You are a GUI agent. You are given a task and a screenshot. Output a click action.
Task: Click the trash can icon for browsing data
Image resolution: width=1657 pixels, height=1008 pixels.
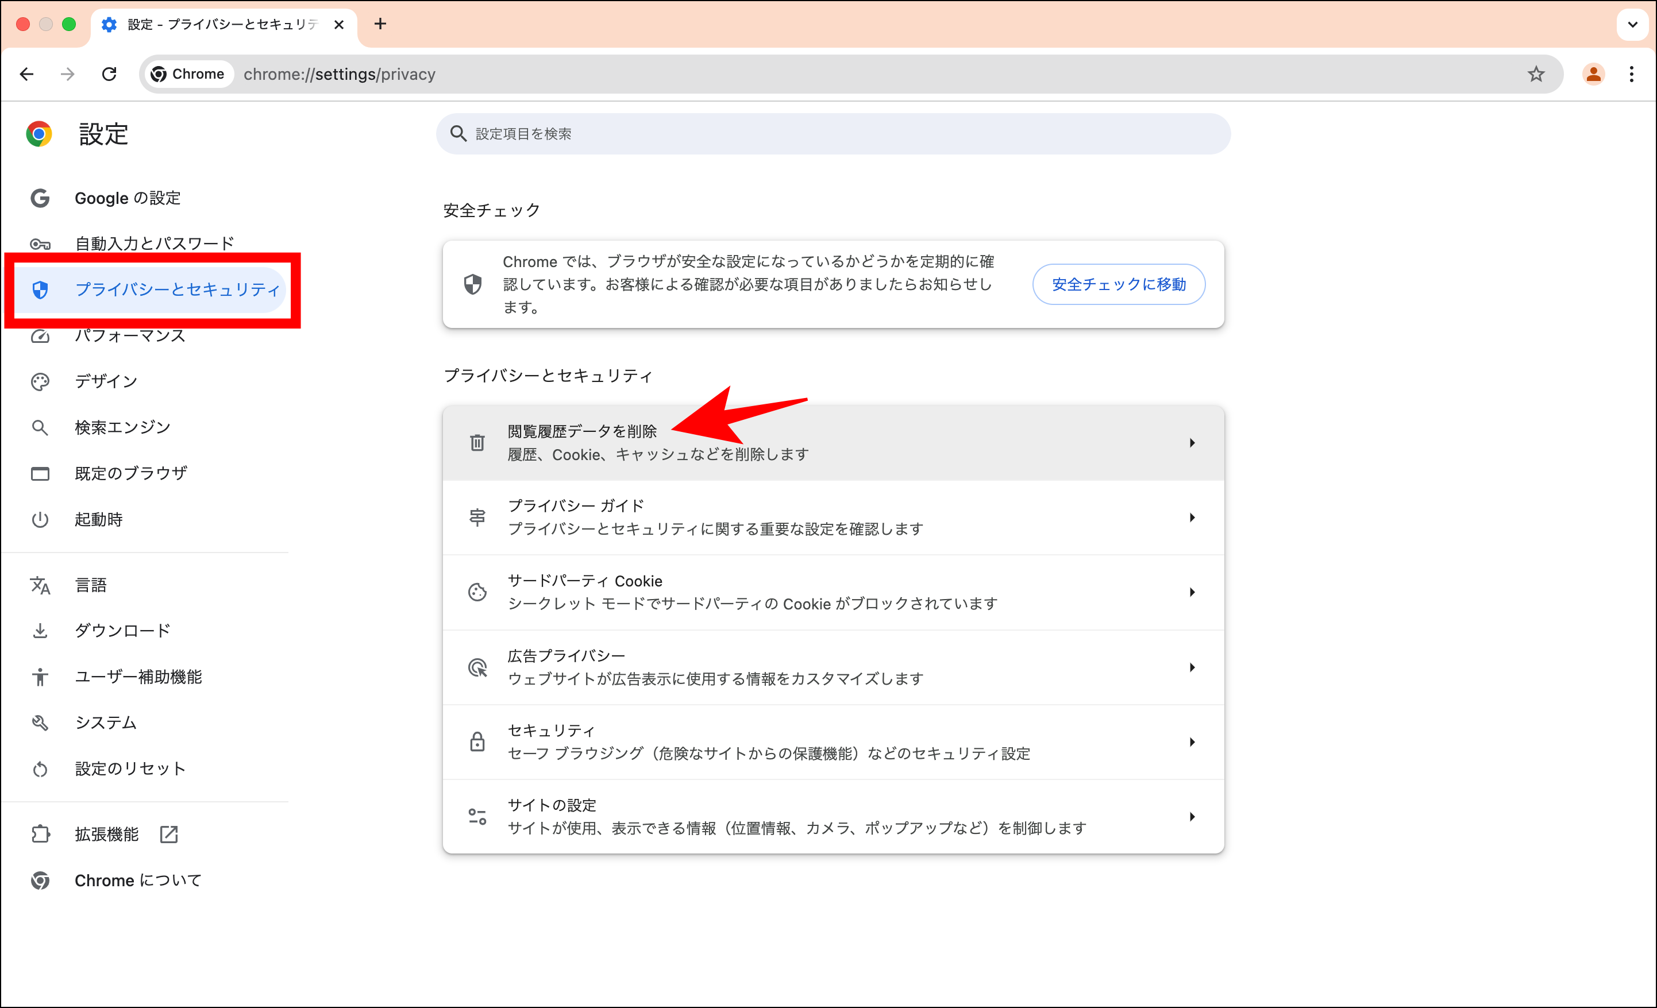pyautogui.click(x=477, y=442)
